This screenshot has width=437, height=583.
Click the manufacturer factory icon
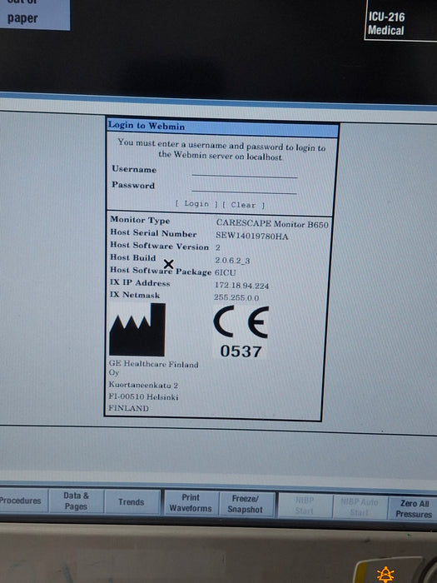click(137, 330)
